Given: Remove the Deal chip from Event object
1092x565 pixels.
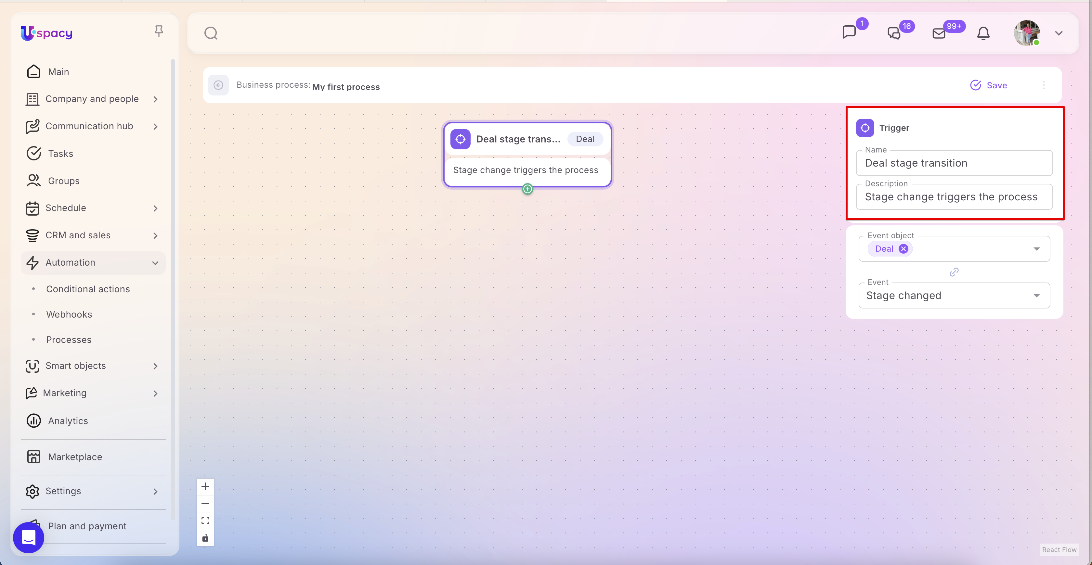Looking at the screenshot, I should click(x=903, y=249).
